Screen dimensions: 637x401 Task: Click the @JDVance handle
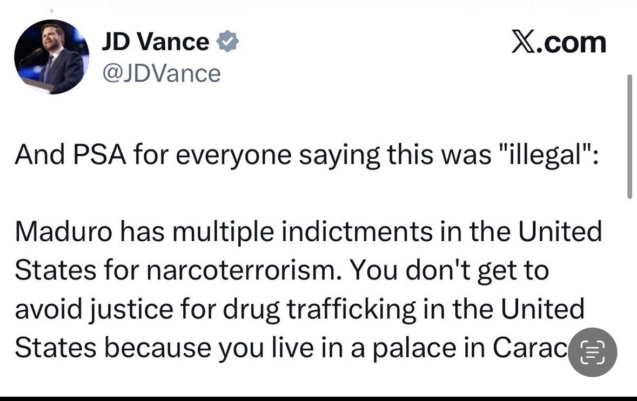coord(162,73)
